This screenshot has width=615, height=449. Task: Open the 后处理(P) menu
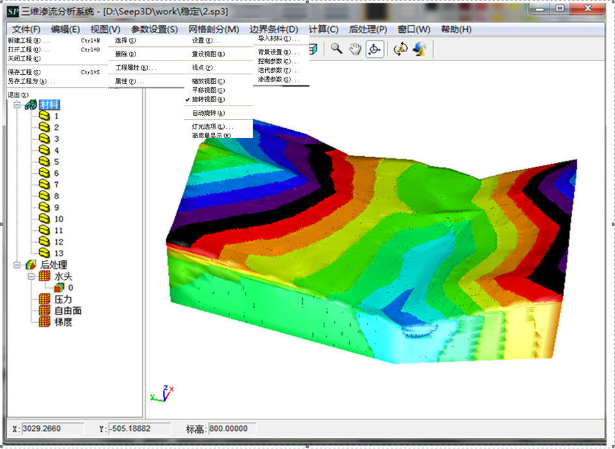click(367, 29)
